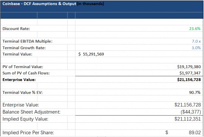Click the ($44,377) adjustment value

click(x=191, y=112)
